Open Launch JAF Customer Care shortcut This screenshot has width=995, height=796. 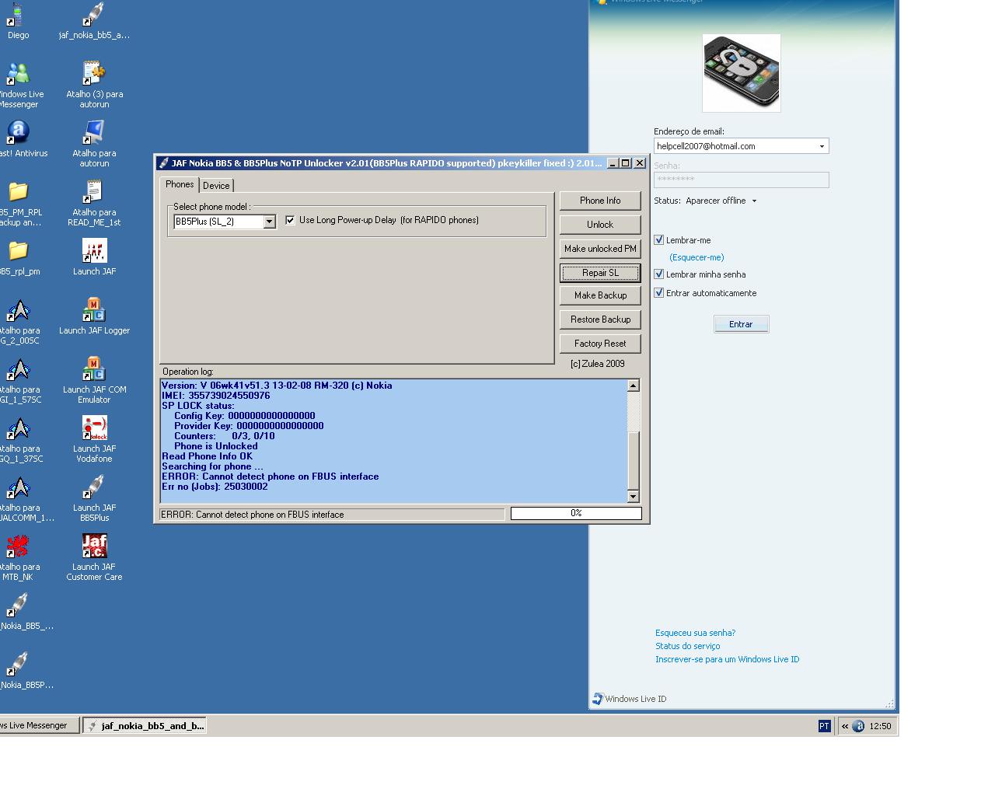(94, 558)
